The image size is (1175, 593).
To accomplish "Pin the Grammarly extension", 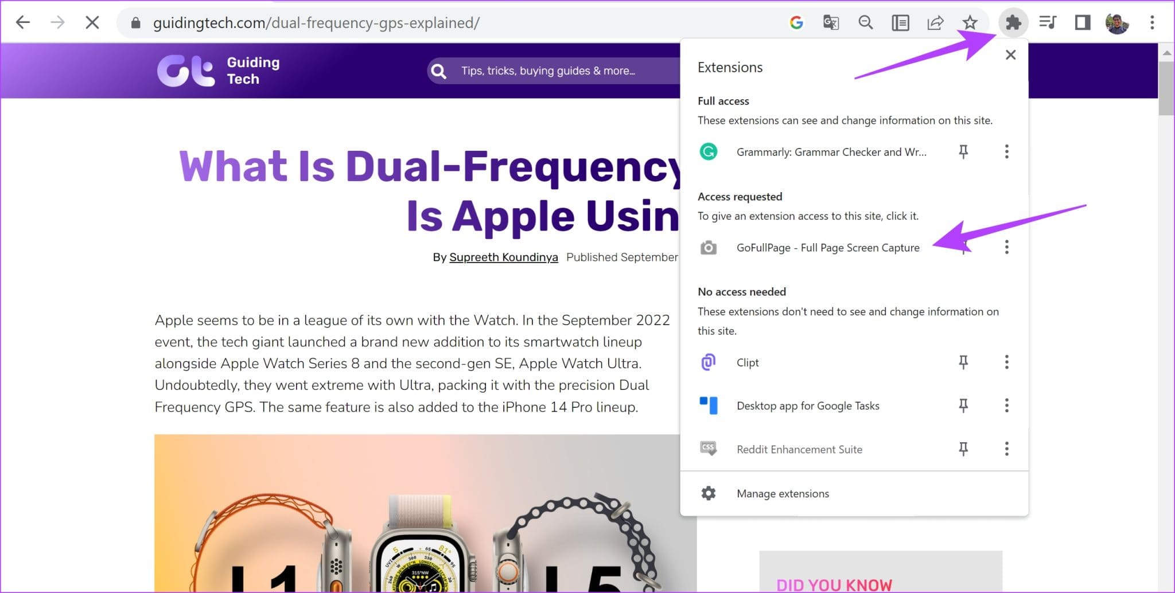I will [963, 152].
